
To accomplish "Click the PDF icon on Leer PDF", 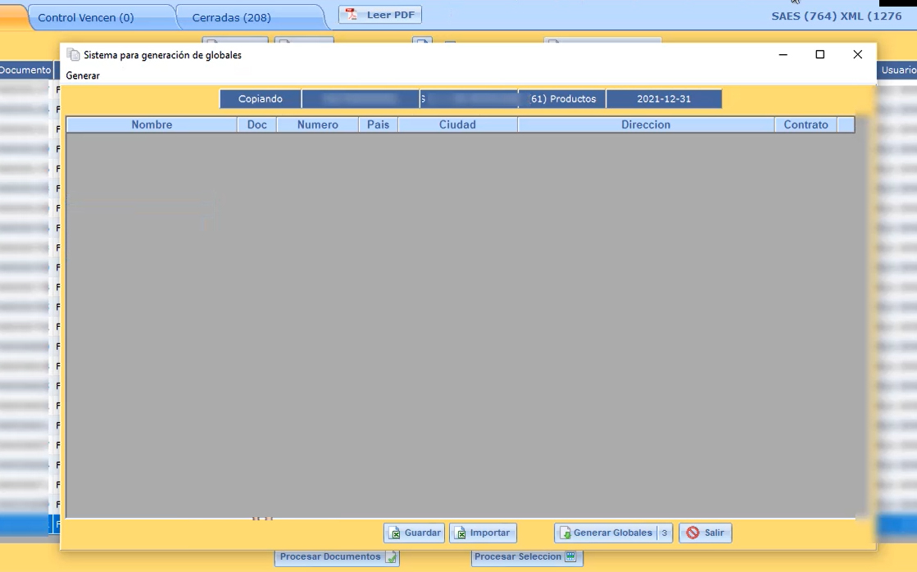I will pyautogui.click(x=352, y=16).
